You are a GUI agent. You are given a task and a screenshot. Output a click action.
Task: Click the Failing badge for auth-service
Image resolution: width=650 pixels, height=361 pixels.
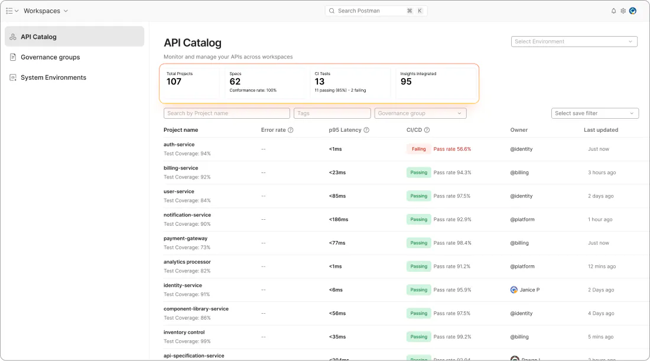[418, 149]
